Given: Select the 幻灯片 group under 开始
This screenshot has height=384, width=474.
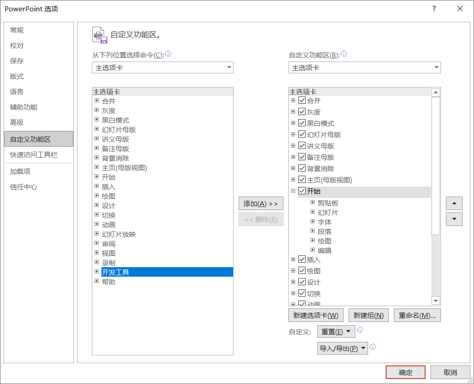Looking at the screenshot, I should tap(328, 212).
